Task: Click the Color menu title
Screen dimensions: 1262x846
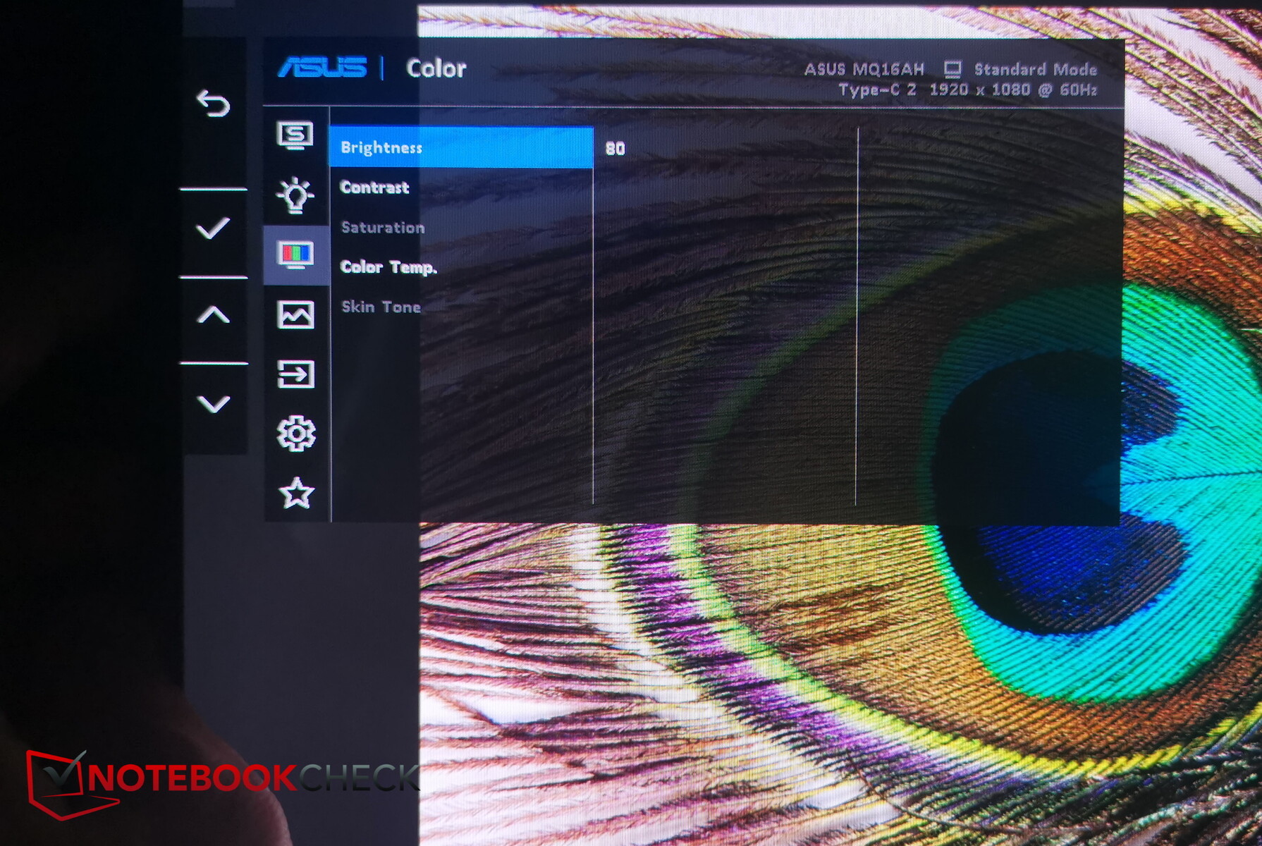Action: coord(436,68)
